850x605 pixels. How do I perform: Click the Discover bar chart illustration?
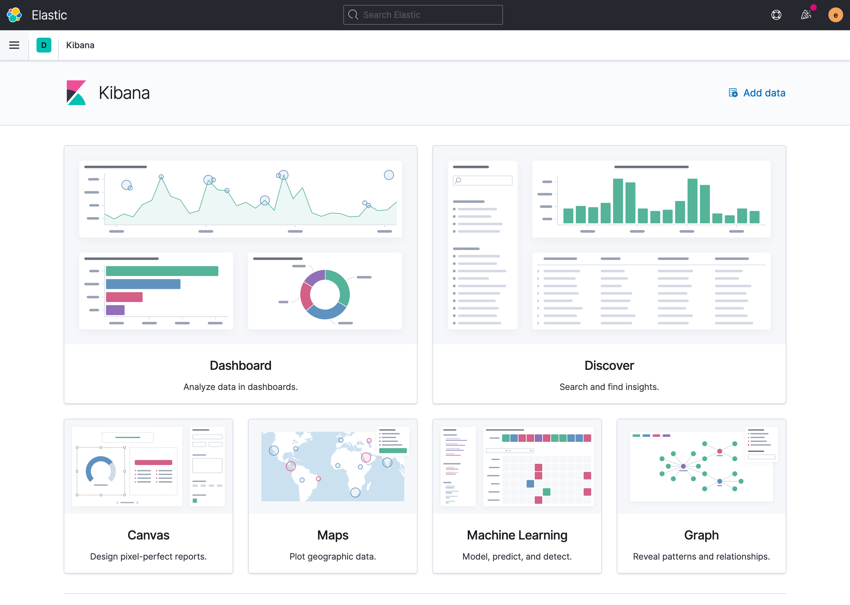pos(651,199)
